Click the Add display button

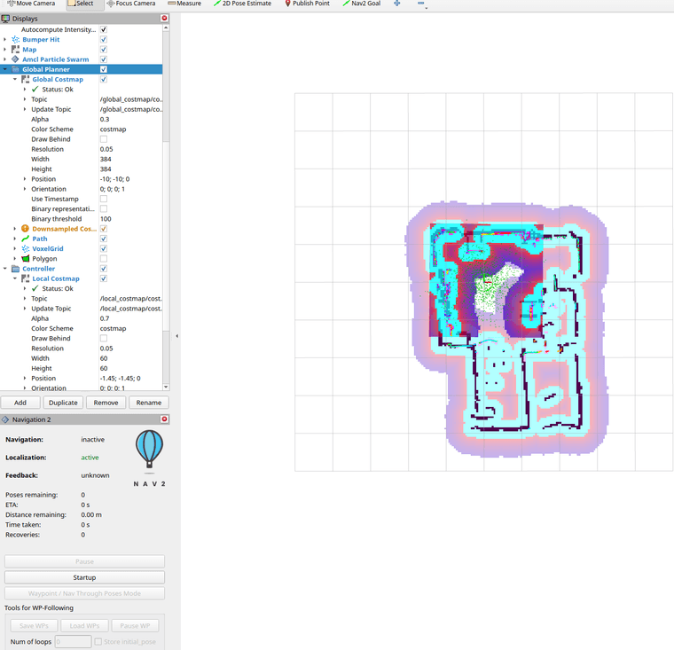[20, 403]
